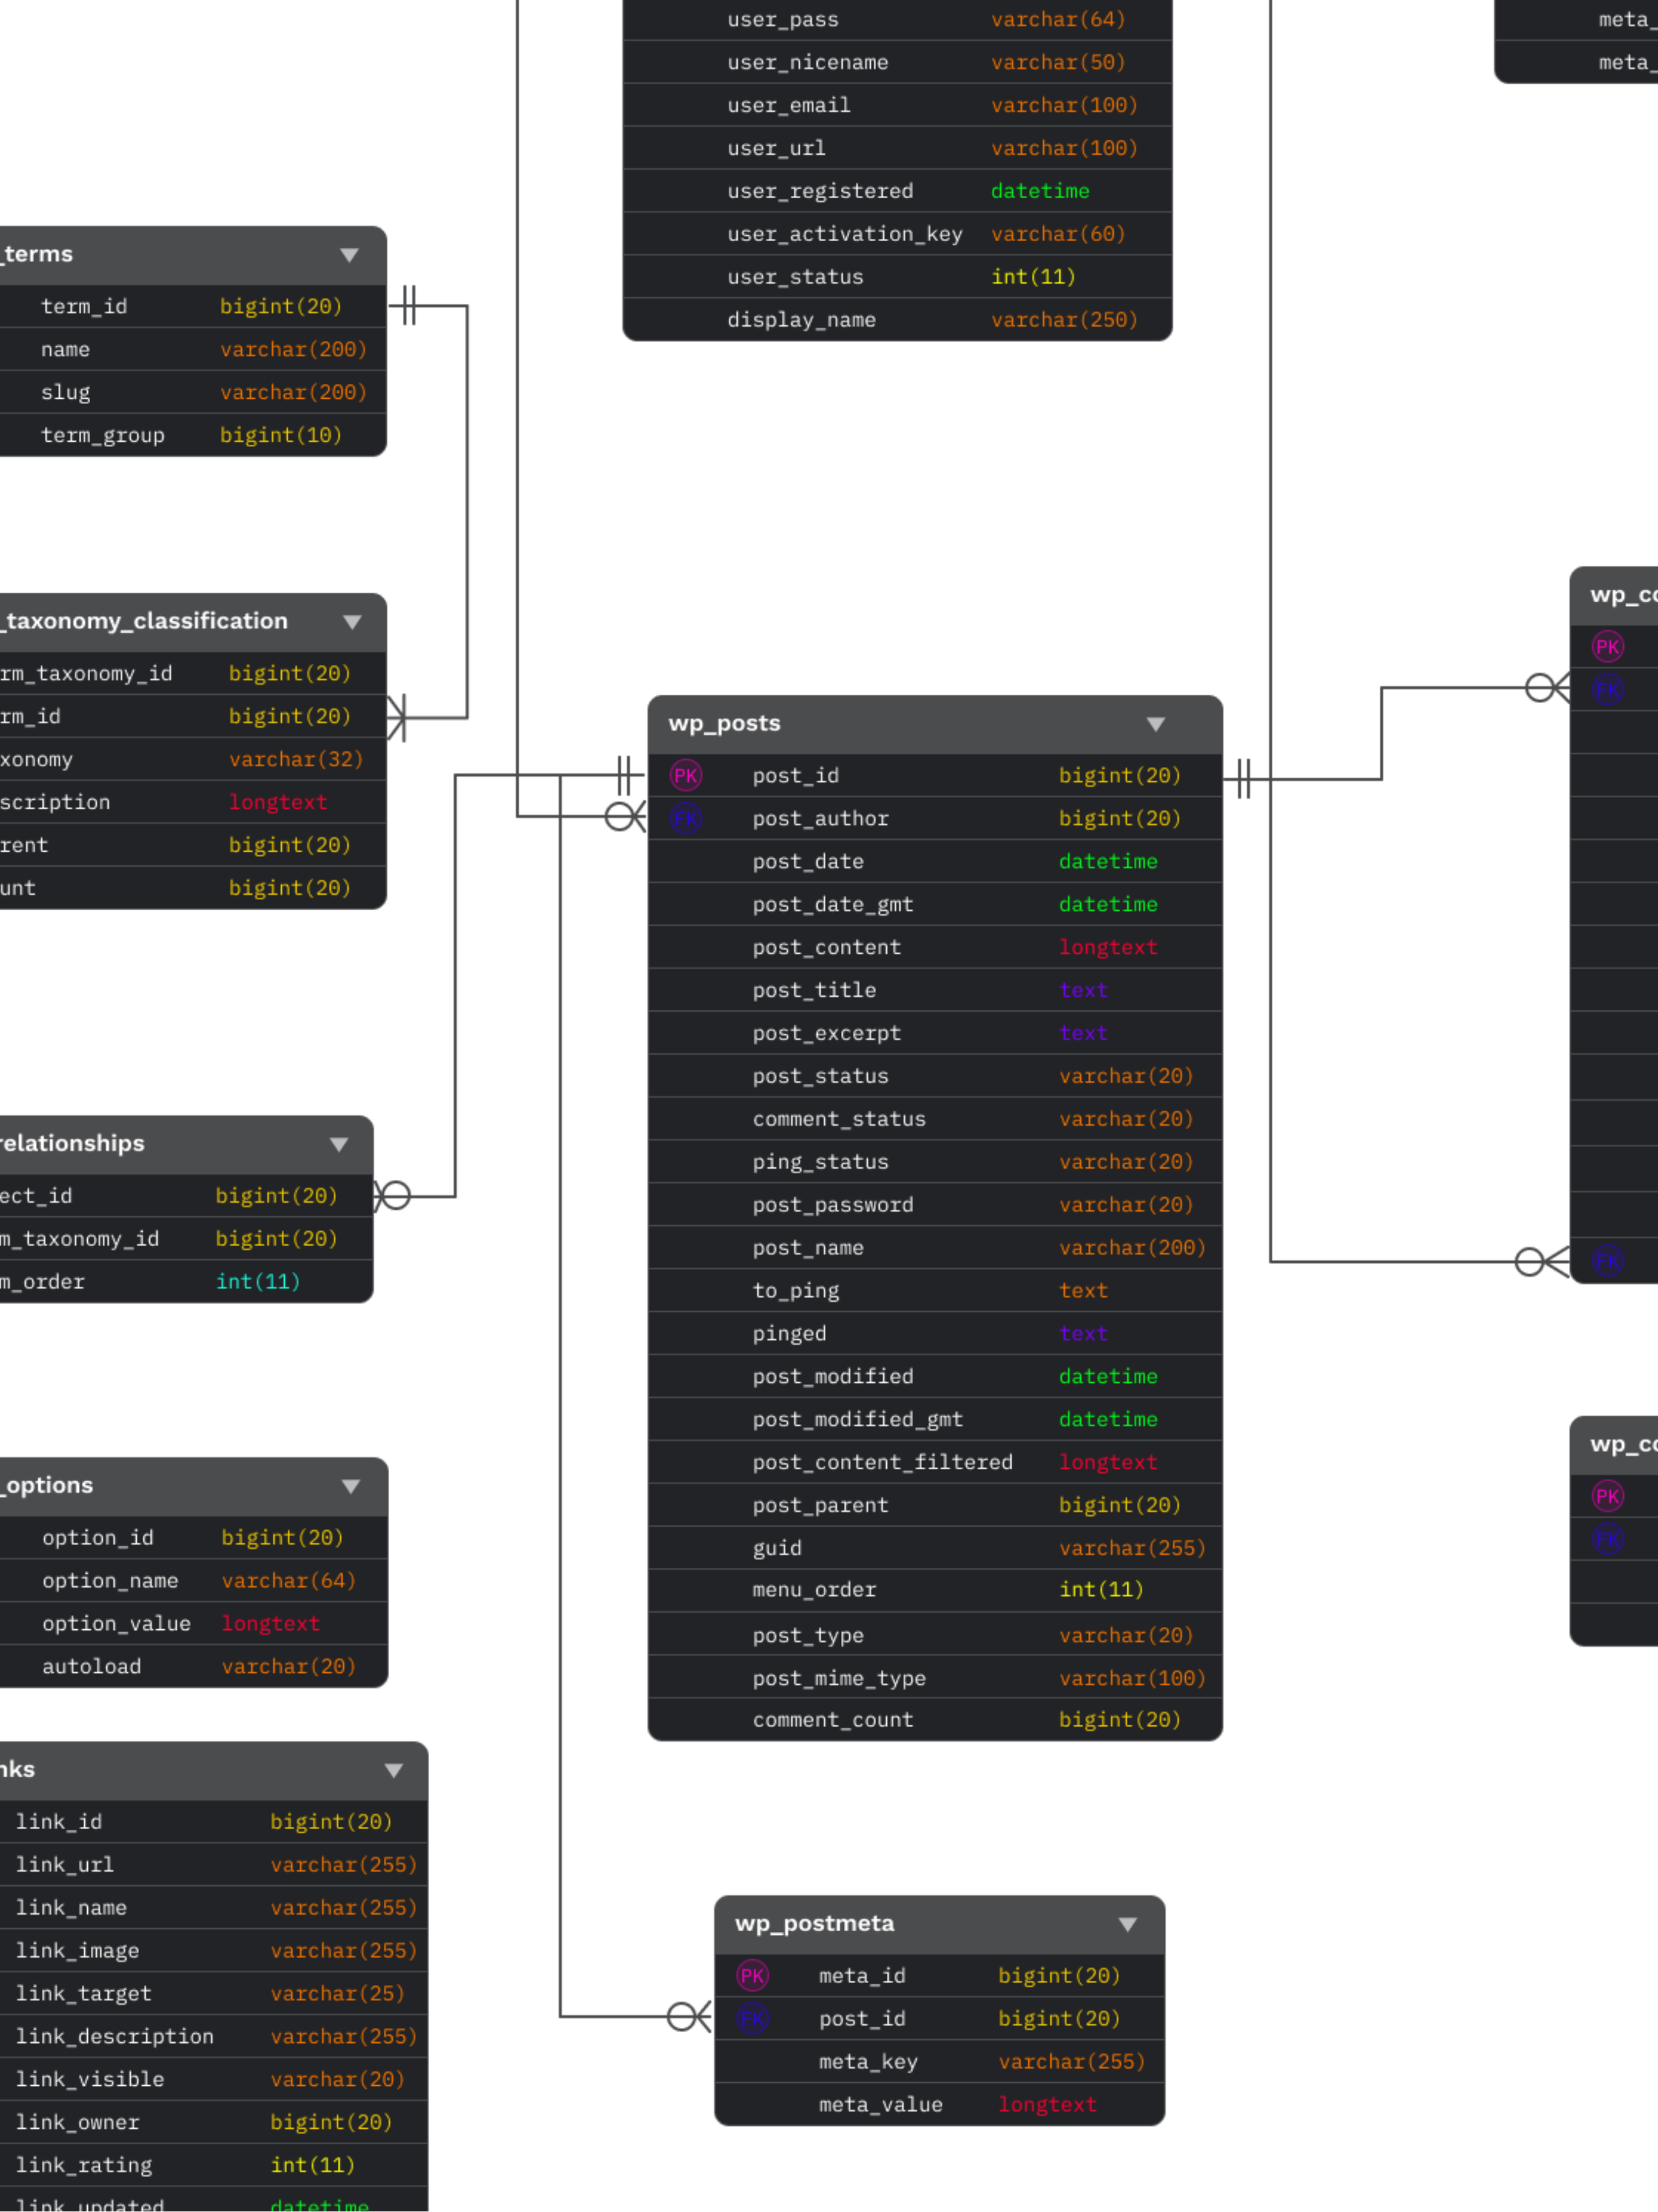Select the wp_postmeta table title
Viewport: 1658px width, 2212px height.
point(814,1923)
